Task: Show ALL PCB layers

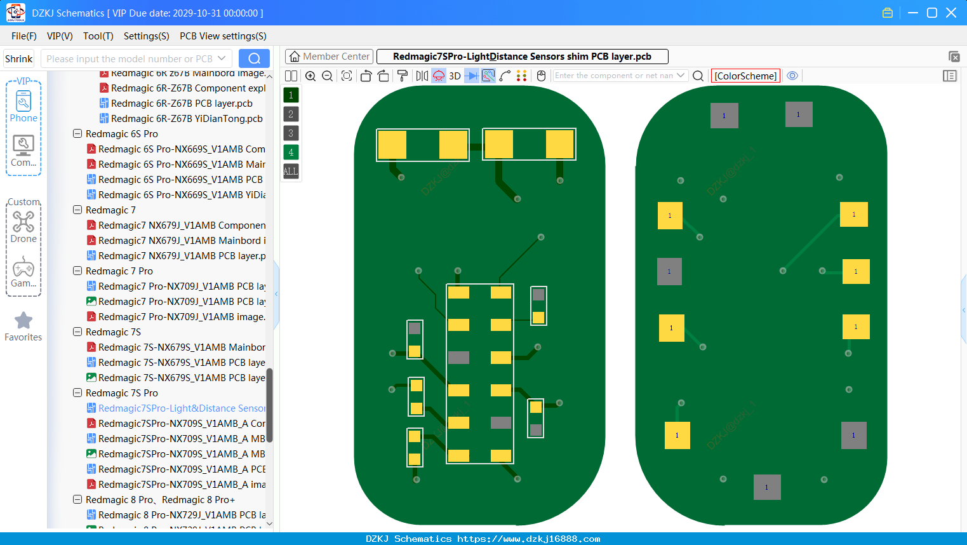Action: pos(291,172)
